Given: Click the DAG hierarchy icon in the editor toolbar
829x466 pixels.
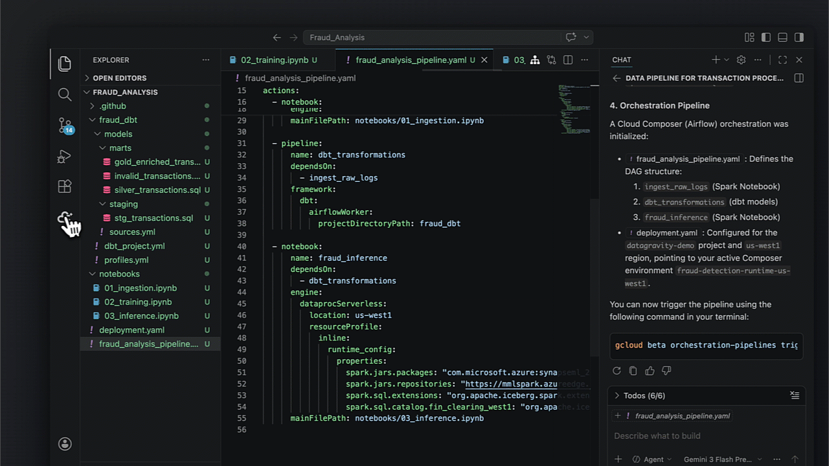Looking at the screenshot, I should point(535,60).
